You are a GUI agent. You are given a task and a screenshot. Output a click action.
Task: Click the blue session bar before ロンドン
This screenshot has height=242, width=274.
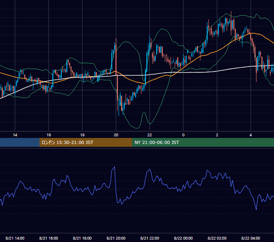pos(20,142)
